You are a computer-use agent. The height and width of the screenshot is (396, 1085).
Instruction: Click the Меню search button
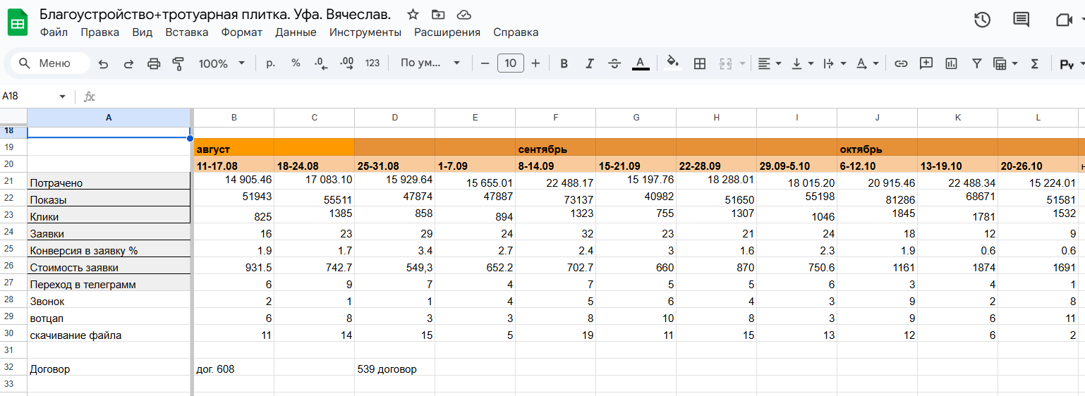point(49,63)
